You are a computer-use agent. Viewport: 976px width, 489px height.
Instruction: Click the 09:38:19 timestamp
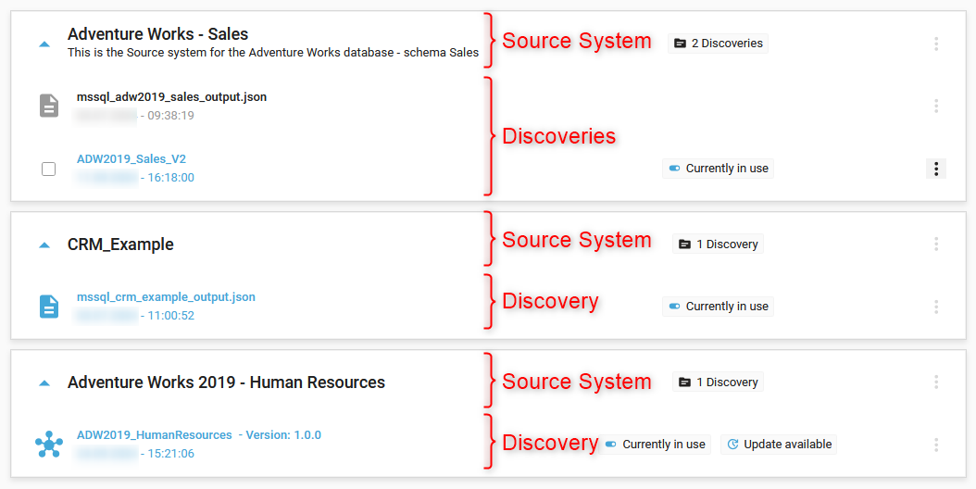click(170, 116)
